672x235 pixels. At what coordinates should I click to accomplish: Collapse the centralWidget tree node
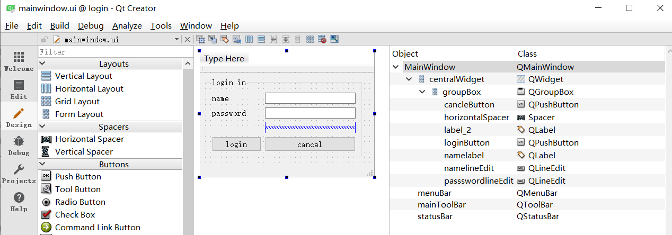(409, 79)
